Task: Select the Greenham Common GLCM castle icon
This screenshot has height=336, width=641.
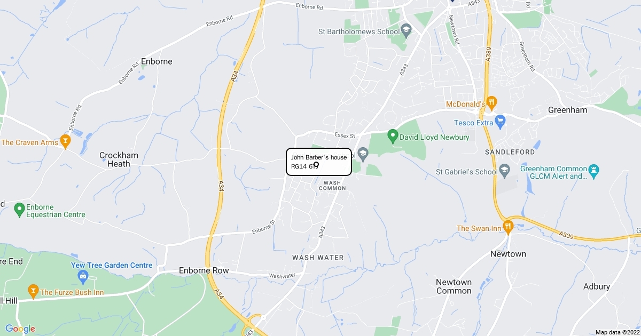Action: 595,172
